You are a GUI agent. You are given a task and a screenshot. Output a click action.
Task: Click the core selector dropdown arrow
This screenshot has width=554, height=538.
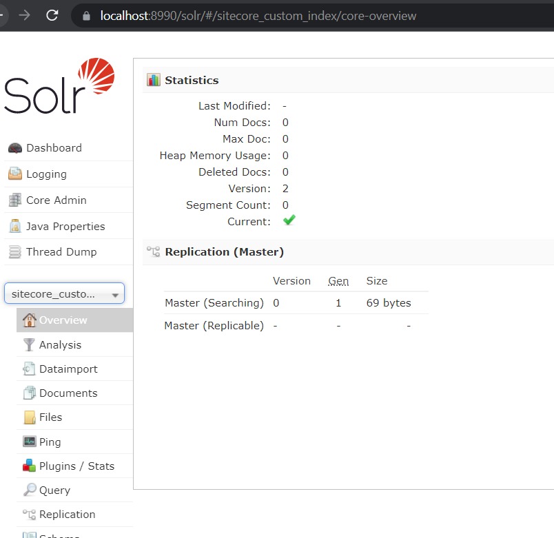pyautogui.click(x=115, y=295)
